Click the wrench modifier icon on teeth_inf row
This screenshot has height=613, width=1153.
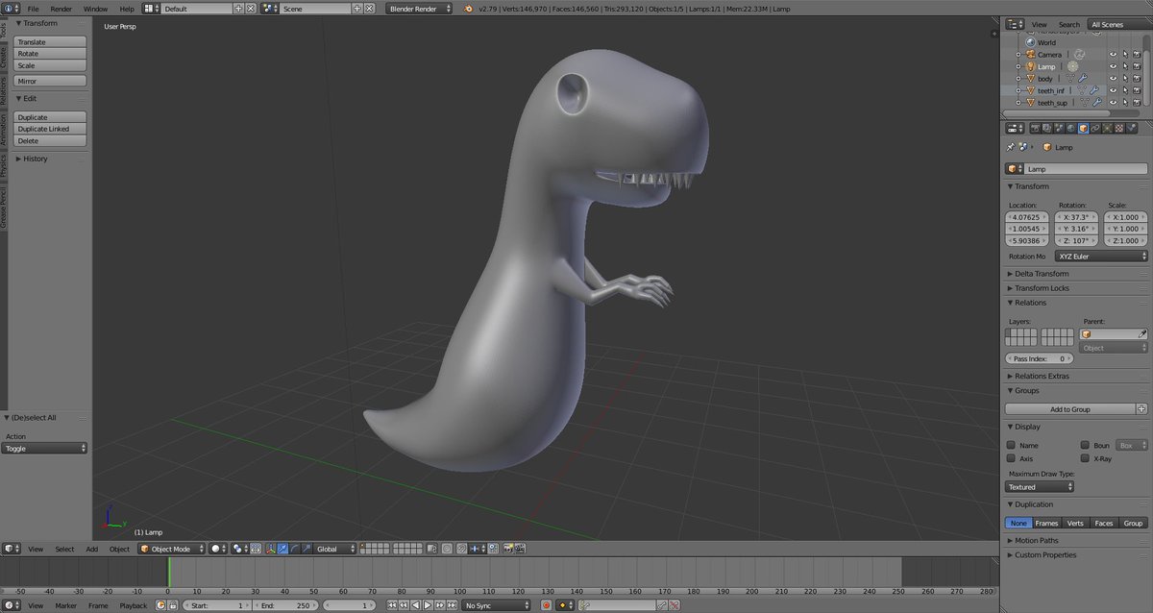click(1094, 90)
